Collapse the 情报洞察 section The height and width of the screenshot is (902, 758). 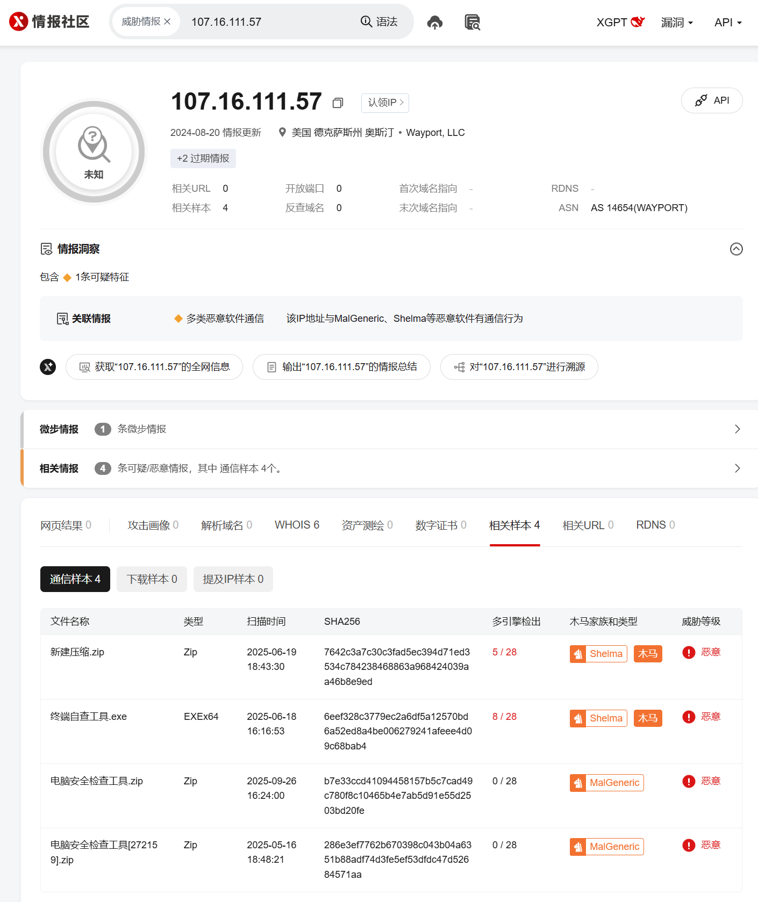pos(736,249)
